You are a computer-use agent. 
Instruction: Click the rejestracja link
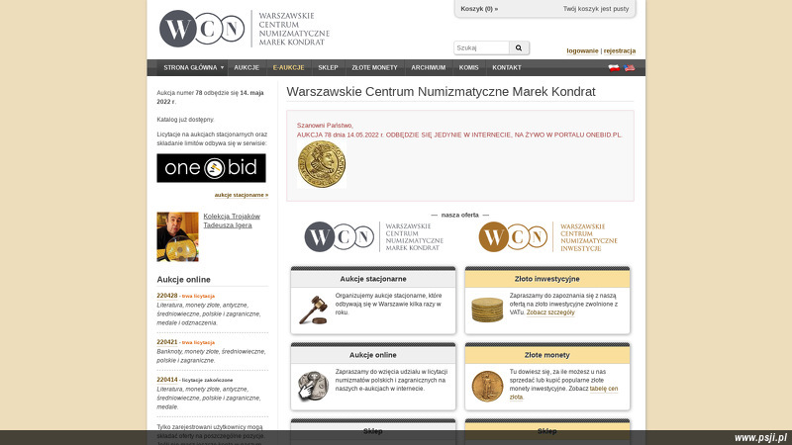pos(620,51)
